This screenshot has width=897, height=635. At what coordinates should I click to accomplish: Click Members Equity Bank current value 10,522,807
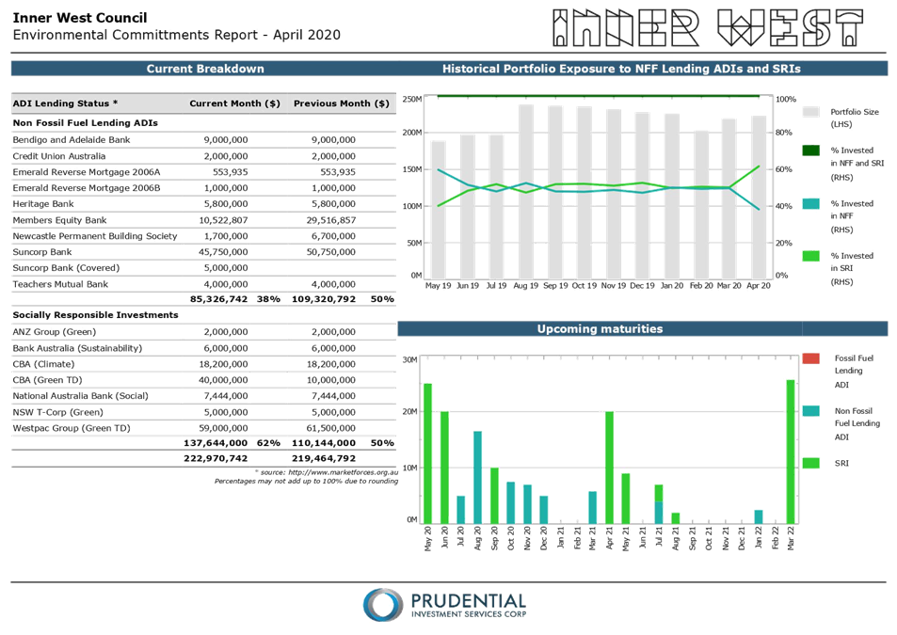224,220
